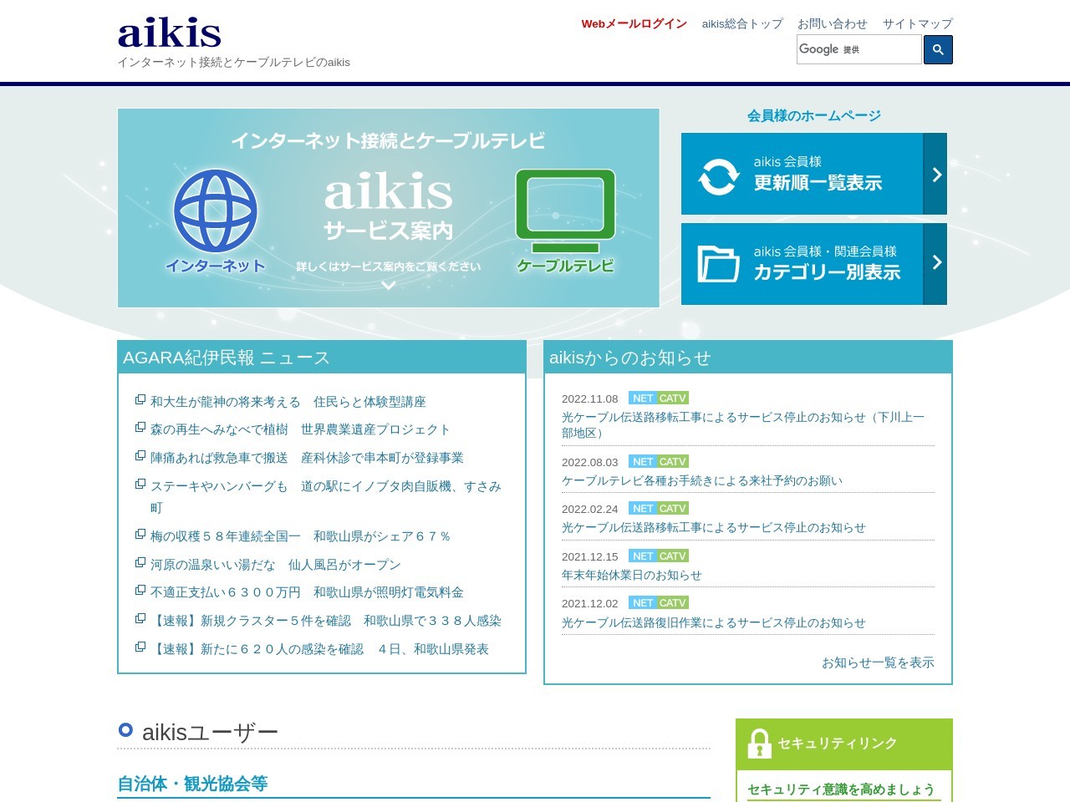Open the カテゴリー別表示 button
Viewport: 1070px width, 802px height.
814,264
